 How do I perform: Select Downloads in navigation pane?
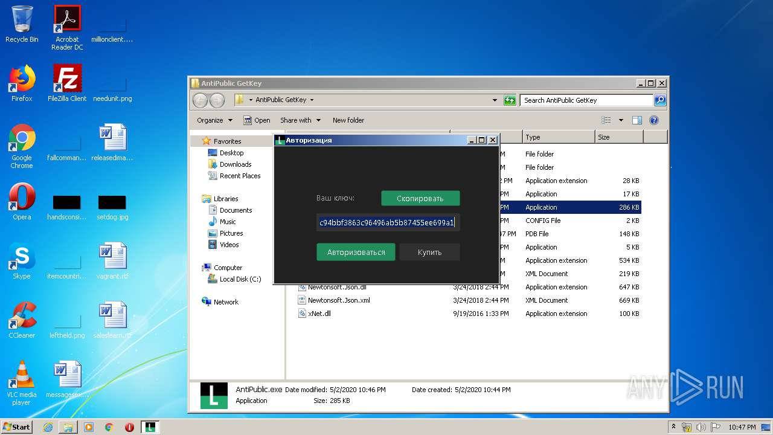tap(236, 164)
